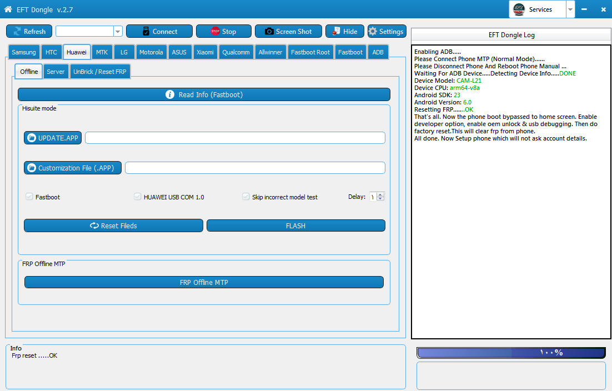Switch to the Samsung tab
This screenshot has width=612, height=391.
[24, 52]
